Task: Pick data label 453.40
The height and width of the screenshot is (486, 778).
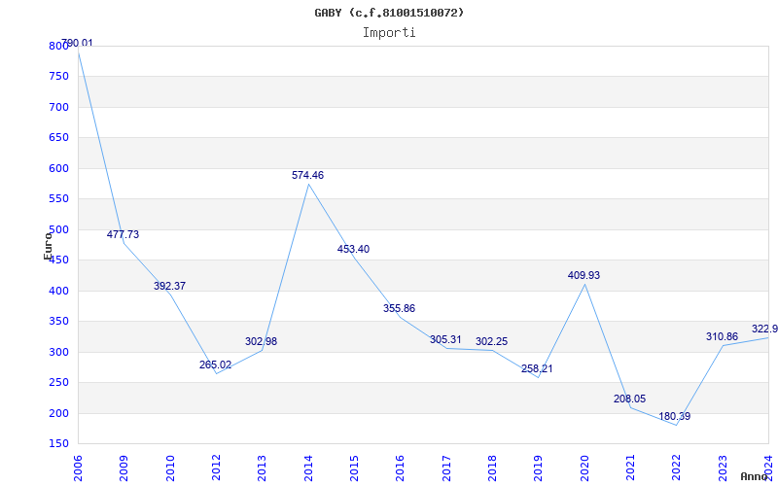Action: 353,250
